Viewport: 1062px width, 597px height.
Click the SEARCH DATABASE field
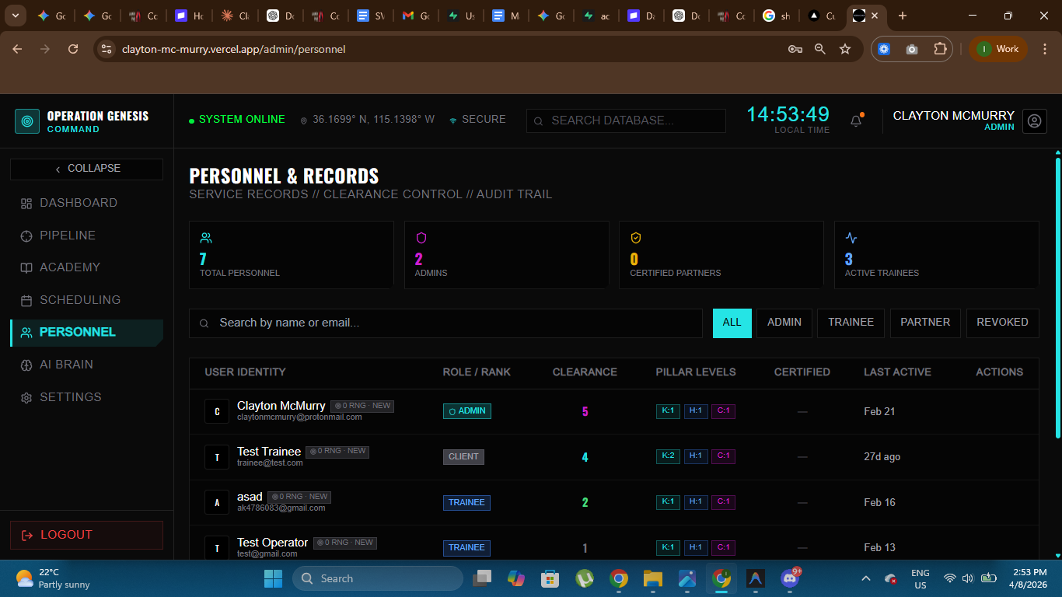point(626,120)
